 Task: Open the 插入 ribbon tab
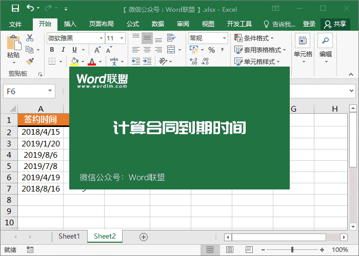click(x=70, y=24)
